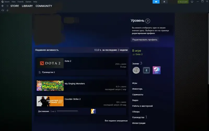The image size is (209, 131).
Task: Open the Counter-Strike 2 title link
Action: 73,99
